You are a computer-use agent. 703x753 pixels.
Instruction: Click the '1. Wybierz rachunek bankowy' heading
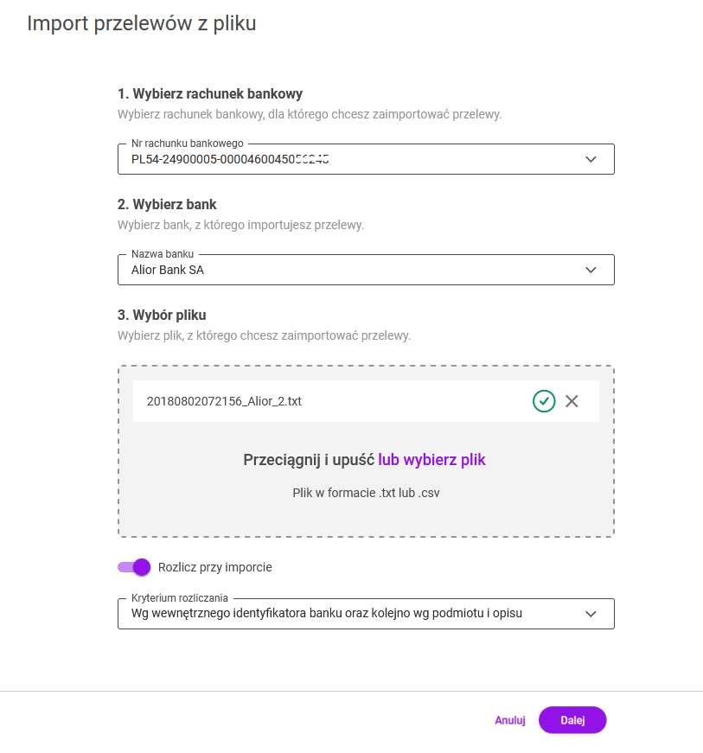click(210, 93)
